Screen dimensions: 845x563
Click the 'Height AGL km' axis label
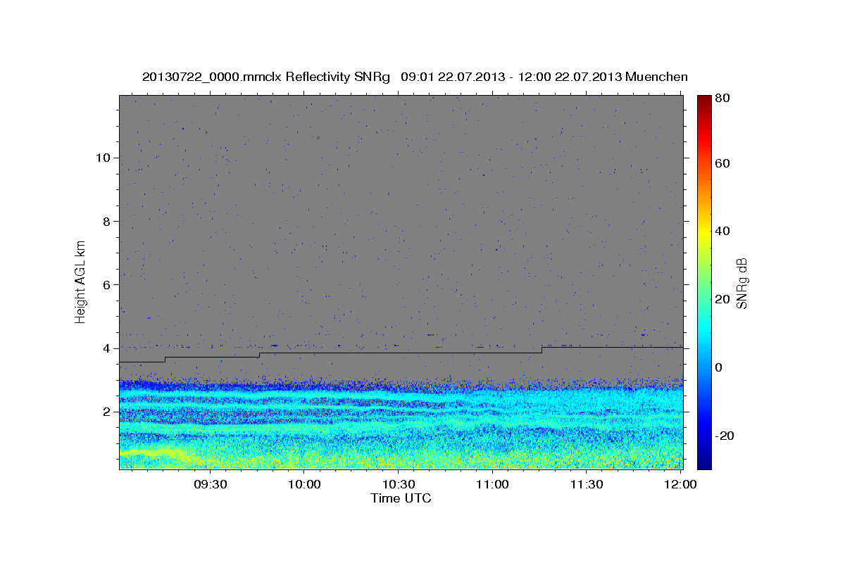80,282
